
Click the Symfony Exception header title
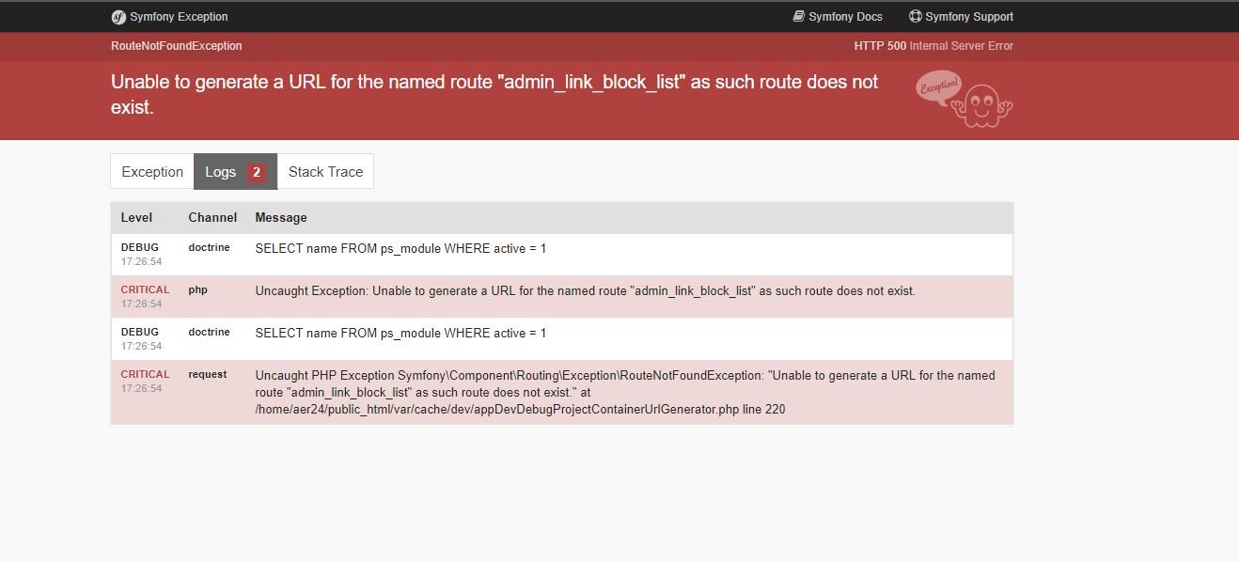point(179,17)
